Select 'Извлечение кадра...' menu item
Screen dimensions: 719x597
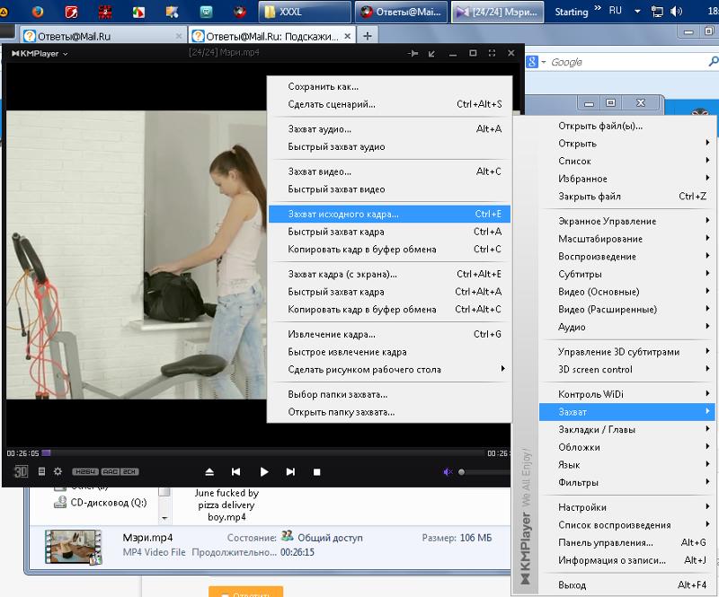(x=389, y=335)
